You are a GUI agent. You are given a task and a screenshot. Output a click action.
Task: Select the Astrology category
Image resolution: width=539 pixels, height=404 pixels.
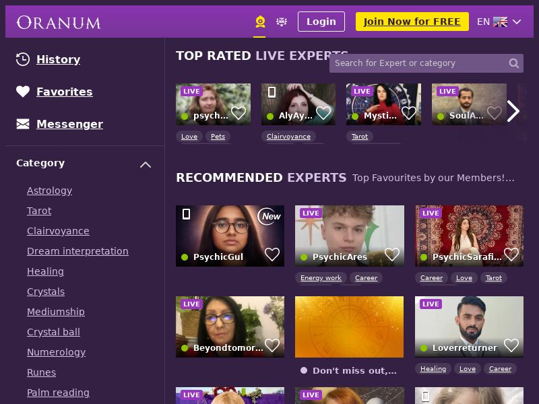coord(49,191)
